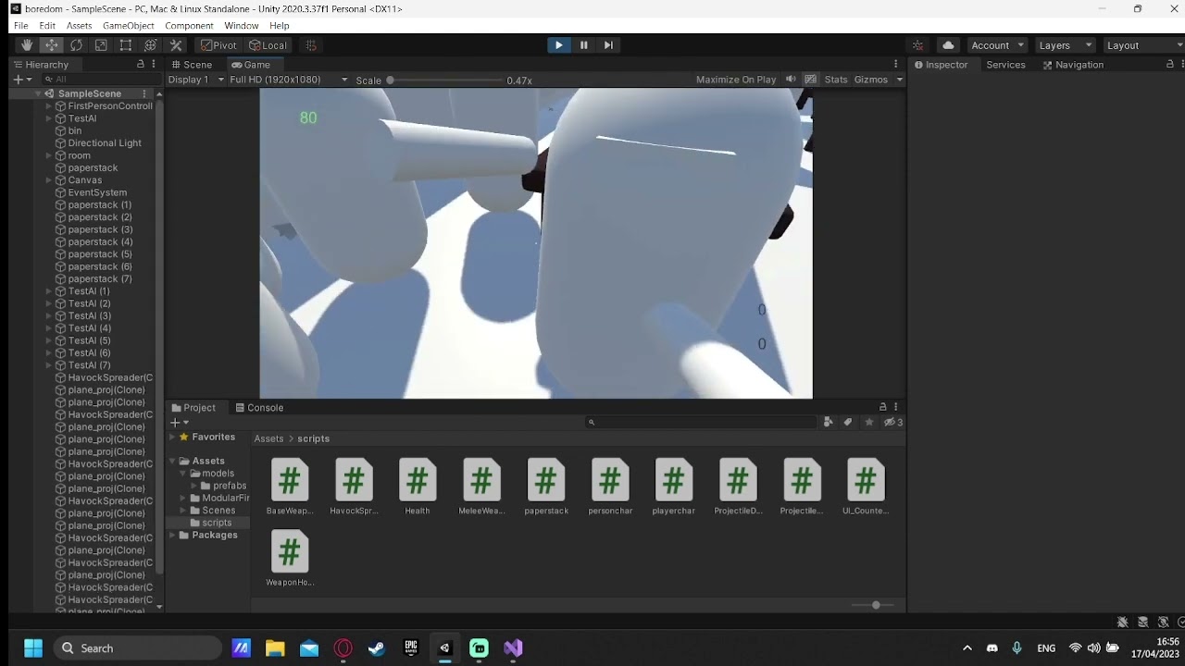Open the cloud services icon
1185x666 pixels.
click(948, 45)
